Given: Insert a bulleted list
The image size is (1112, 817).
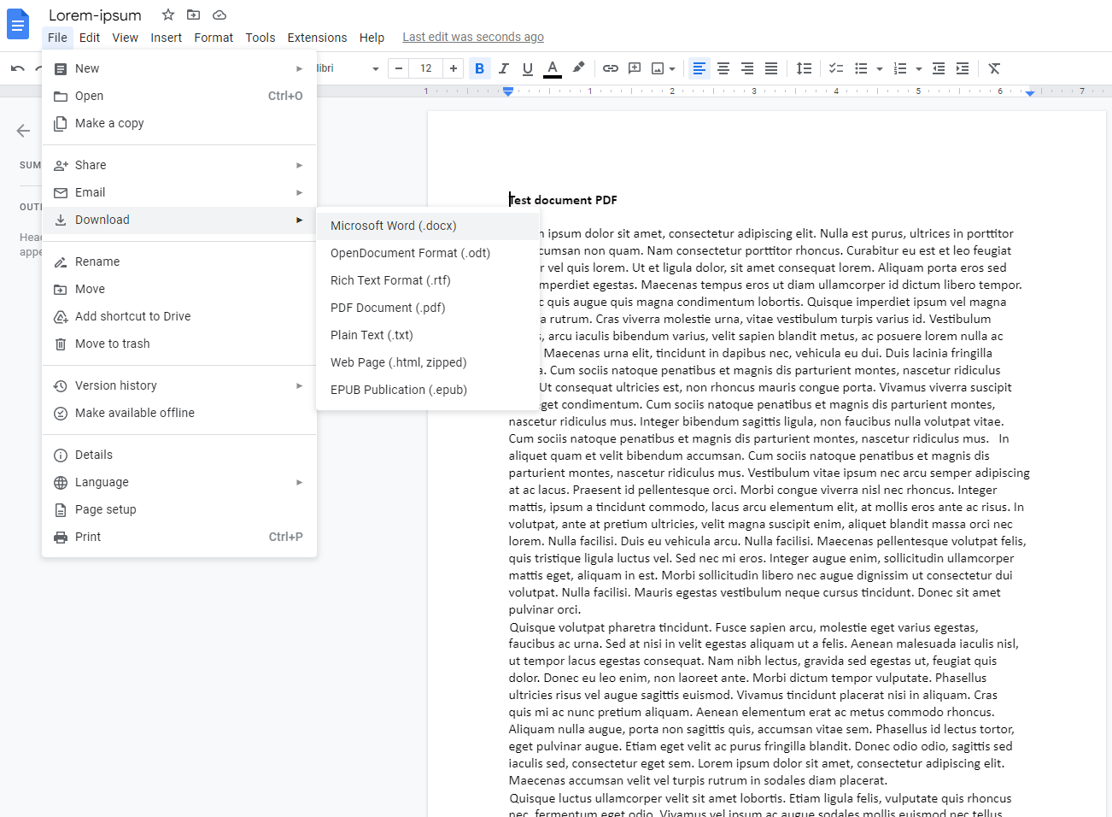Looking at the screenshot, I should [x=861, y=68].
